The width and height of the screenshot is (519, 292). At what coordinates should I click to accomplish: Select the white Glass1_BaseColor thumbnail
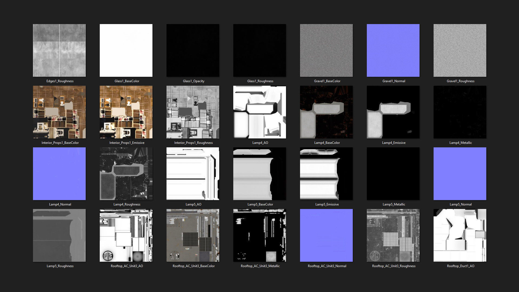click(x=126, y=50)
